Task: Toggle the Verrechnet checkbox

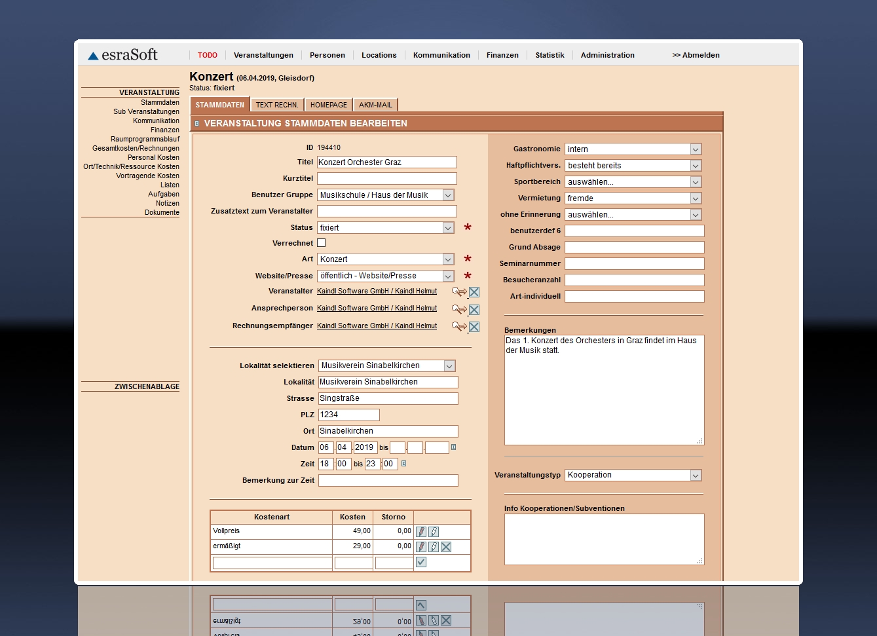Action: tap(322, 243)
